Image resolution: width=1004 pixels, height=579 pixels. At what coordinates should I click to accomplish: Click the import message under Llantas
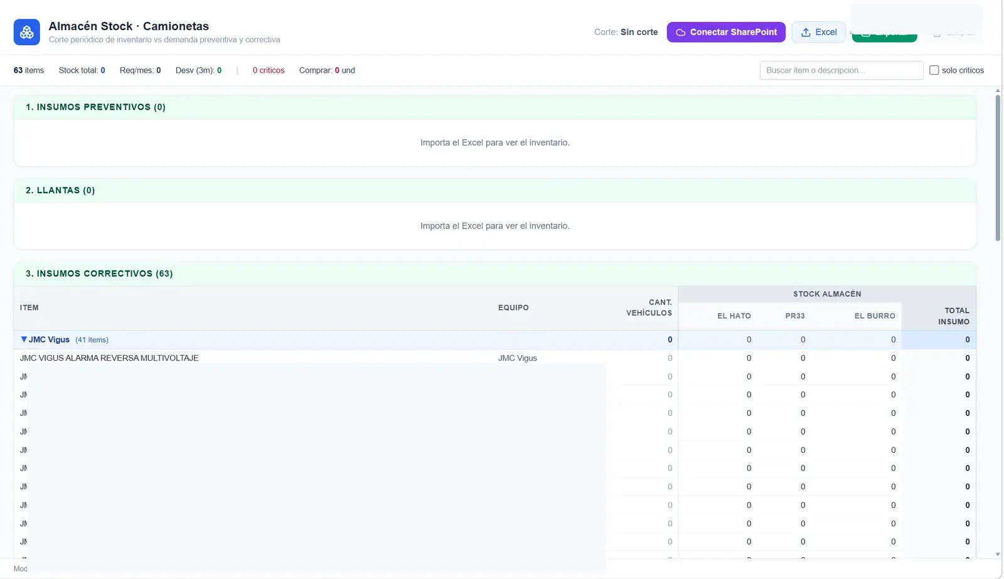[494, 226]
